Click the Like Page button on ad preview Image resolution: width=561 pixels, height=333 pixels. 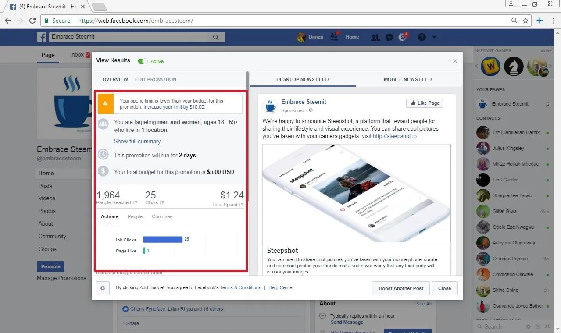pos(425,103)
